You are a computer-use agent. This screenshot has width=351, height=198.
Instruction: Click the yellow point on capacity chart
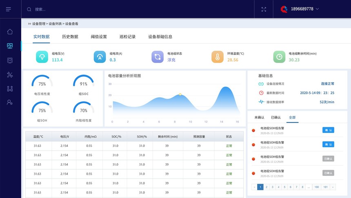180,94
